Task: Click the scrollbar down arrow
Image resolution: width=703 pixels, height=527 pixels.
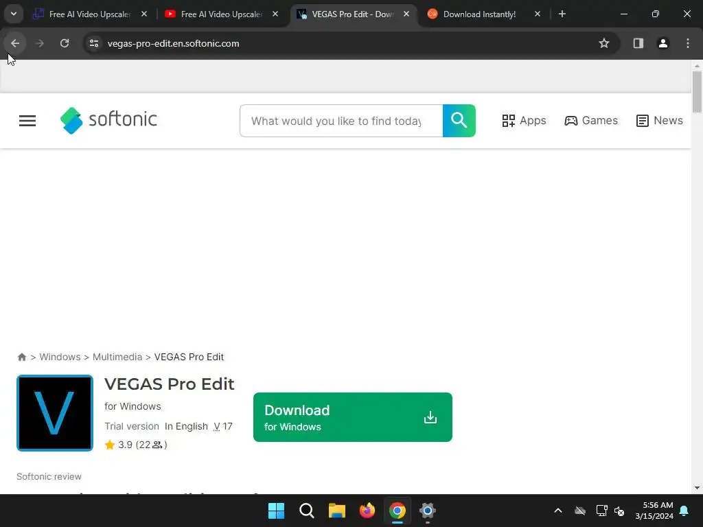Action: pyautogui.click(x=697, y=488)
